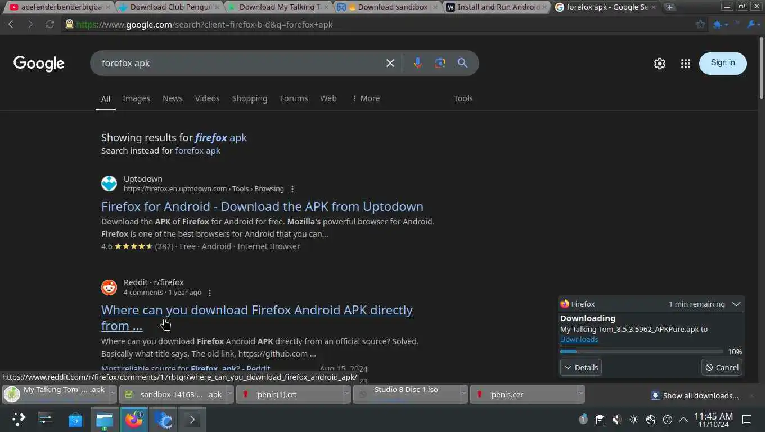Open System Settings from the taskbar
The image size is (765, 432).
coord(46,419)
